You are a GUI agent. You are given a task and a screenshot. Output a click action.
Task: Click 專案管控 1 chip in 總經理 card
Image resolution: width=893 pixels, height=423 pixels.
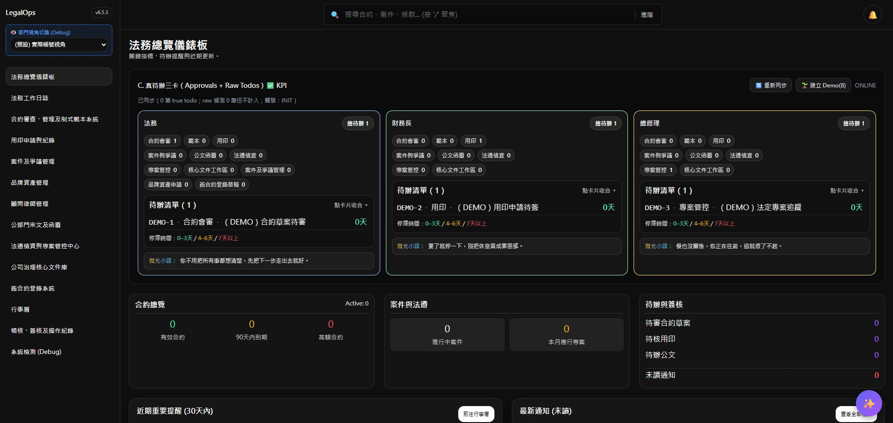(658, 170)
